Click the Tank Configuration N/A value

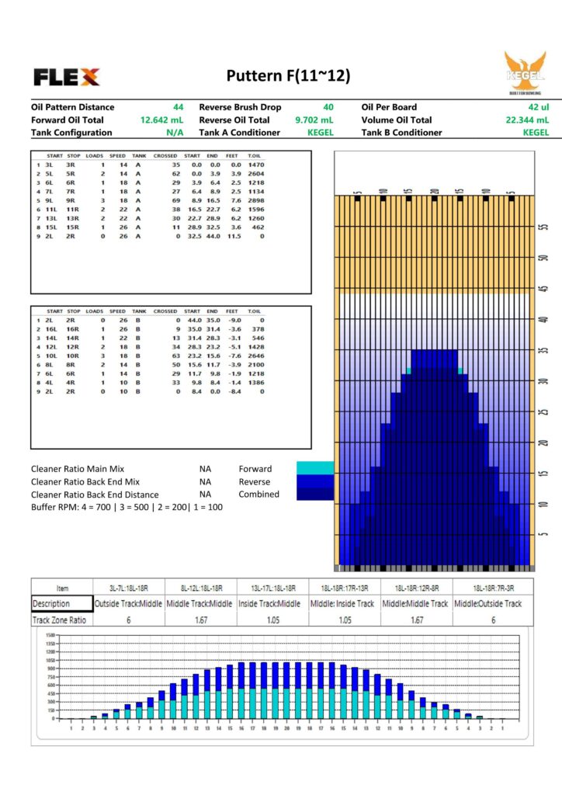click(175, 132)
